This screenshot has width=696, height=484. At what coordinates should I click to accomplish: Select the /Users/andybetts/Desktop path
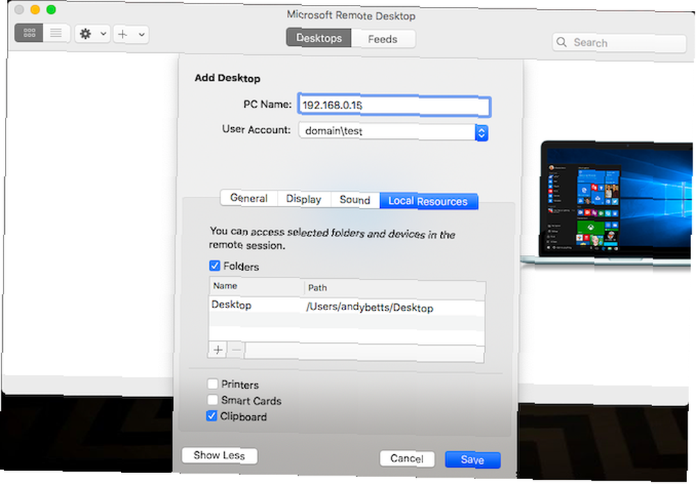point(370,307)
